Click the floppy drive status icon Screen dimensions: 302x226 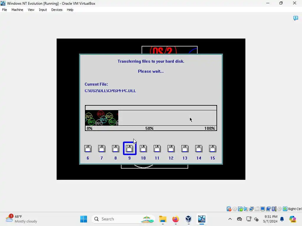(240, 209)
